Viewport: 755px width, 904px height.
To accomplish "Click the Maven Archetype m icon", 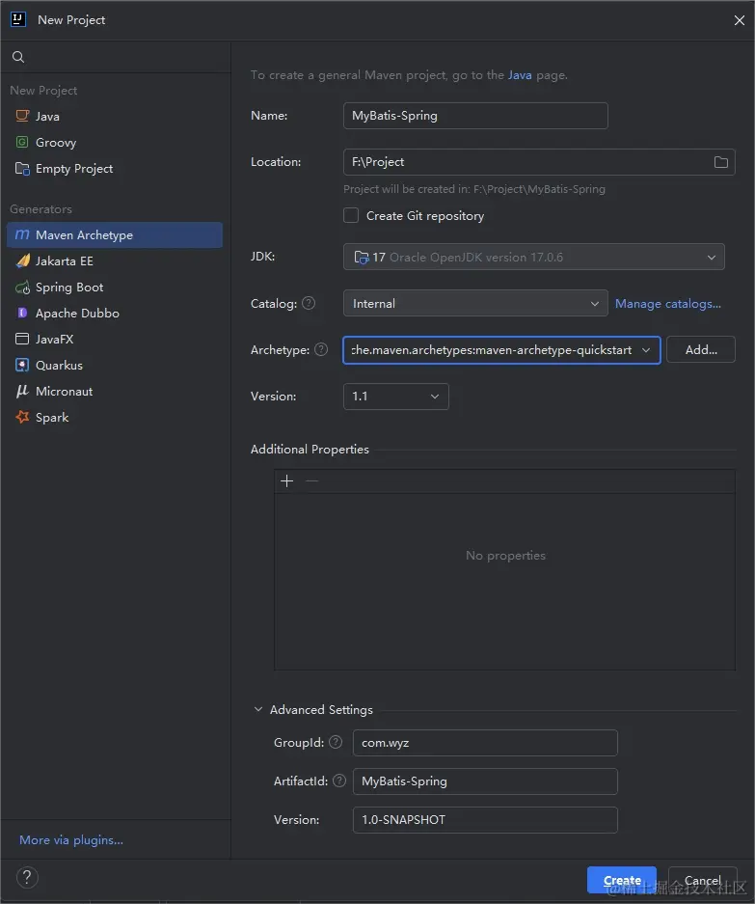I will click(22, 234).
